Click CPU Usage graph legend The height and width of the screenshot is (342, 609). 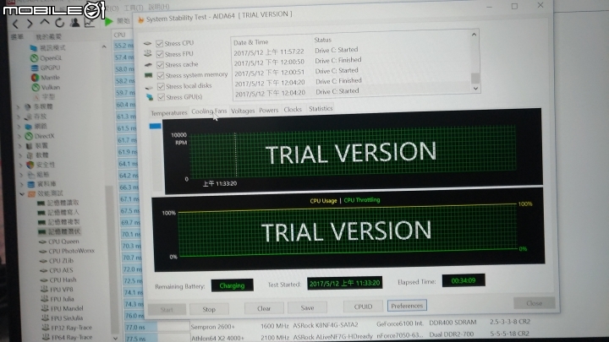point(323,201)
